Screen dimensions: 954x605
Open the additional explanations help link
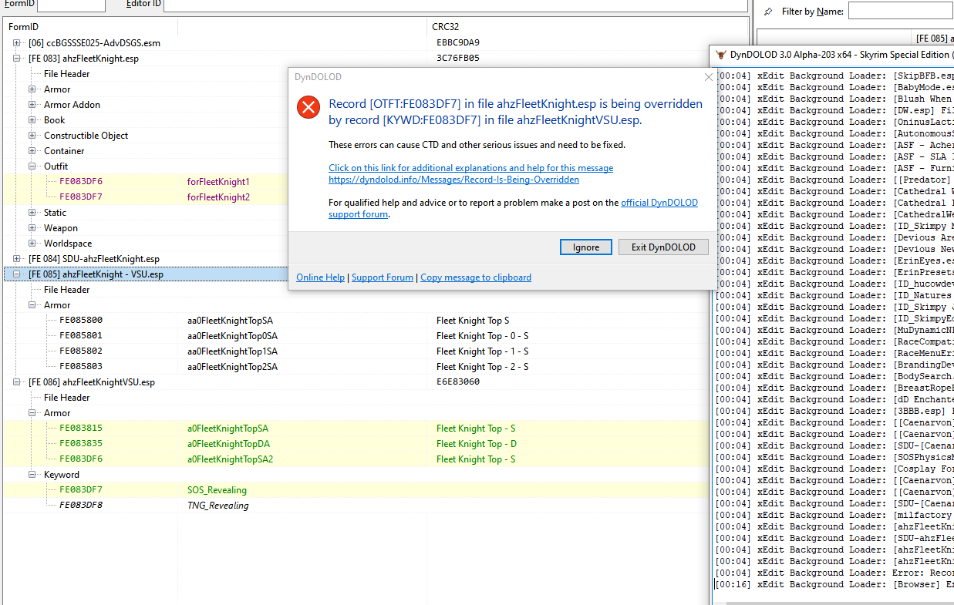(471, 168)
